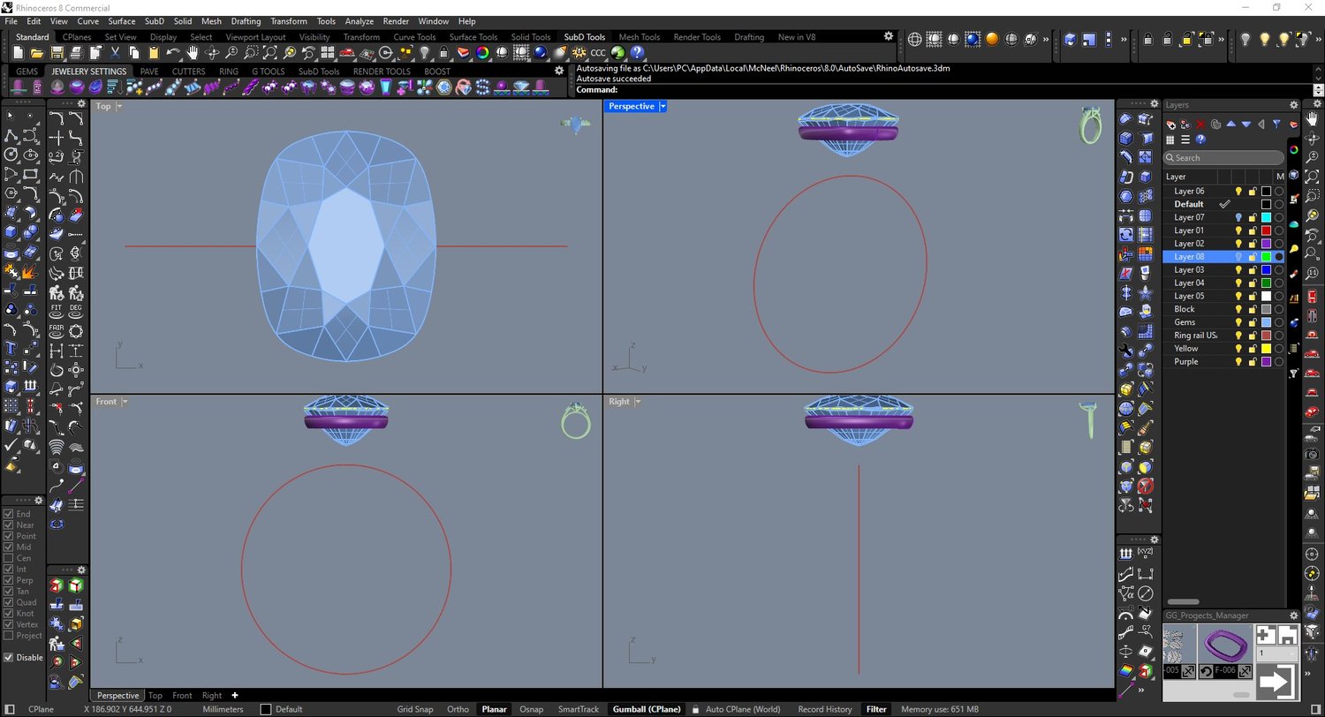The width and height of the screenshot is (1325, 717).
Task: Toggle the lock icon for Layer 03
Action: click(x=1253, y=269)
